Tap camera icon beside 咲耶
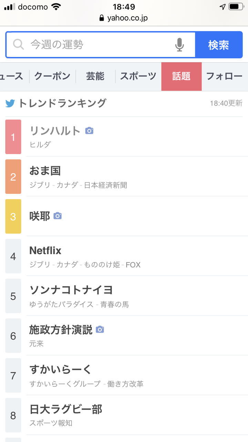 point(58,216)
